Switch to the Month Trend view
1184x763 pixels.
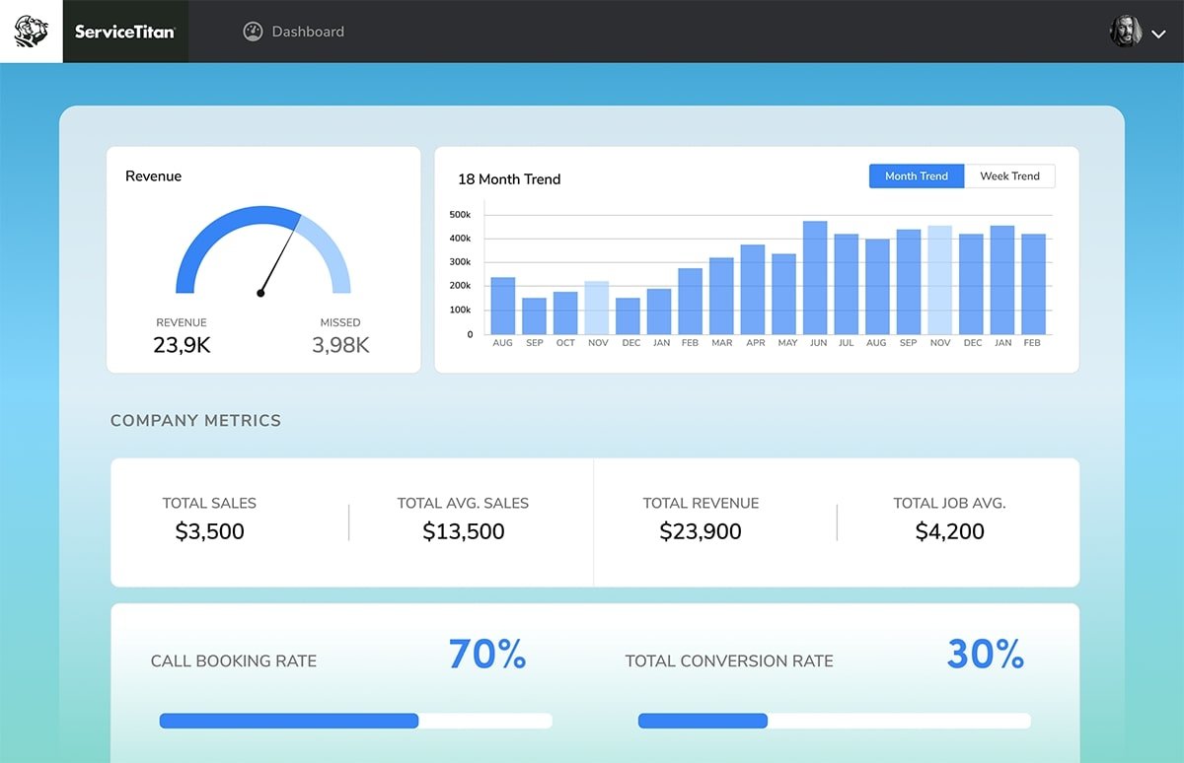pos(916,176)
